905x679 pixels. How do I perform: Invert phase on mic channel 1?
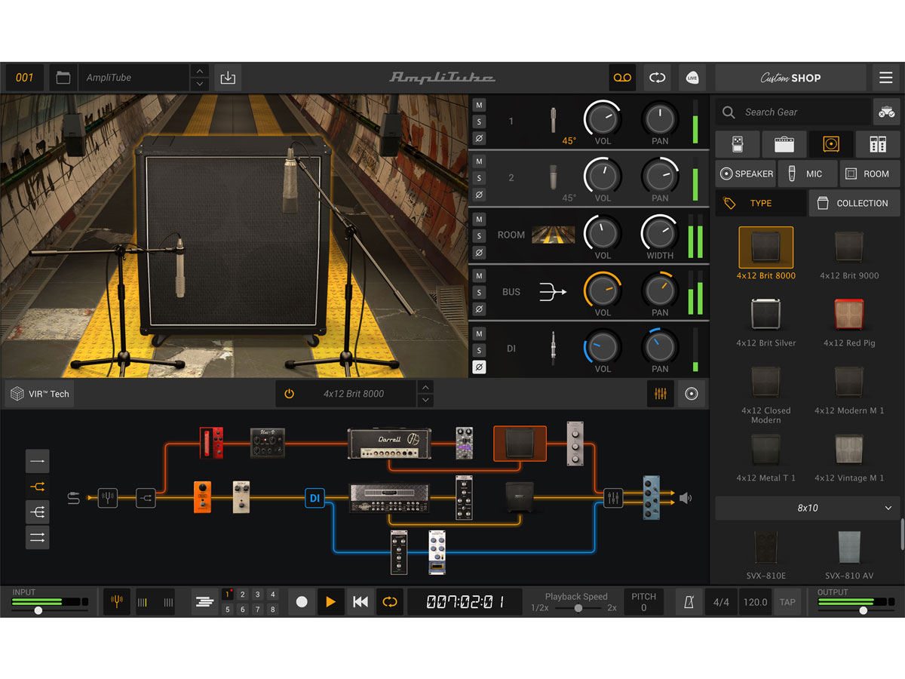pos(479,138)
